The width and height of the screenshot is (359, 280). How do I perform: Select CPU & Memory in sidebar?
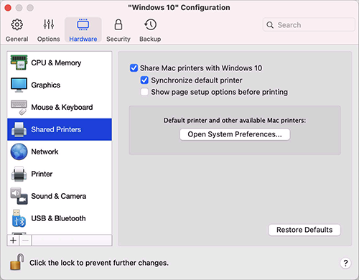point(60,62)
